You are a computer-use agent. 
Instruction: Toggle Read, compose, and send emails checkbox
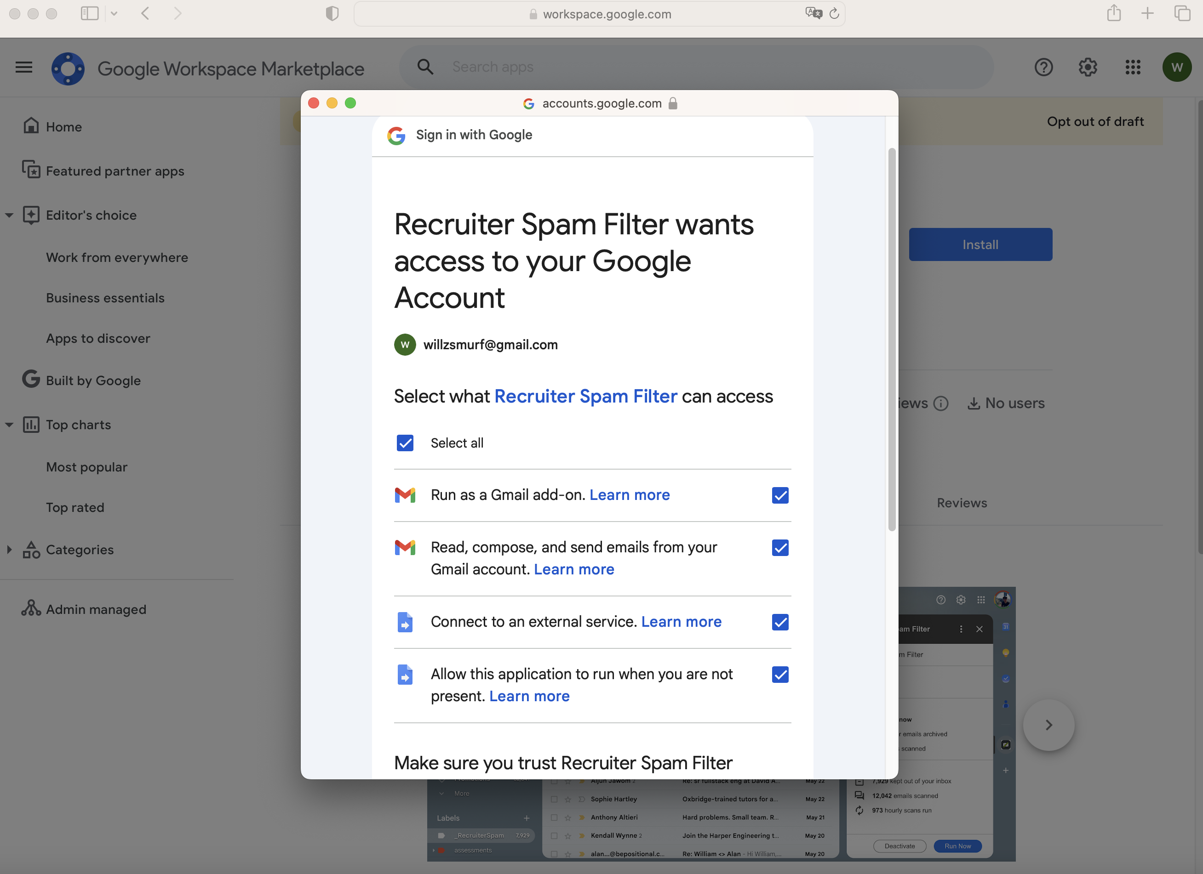[x=780, y=548]
